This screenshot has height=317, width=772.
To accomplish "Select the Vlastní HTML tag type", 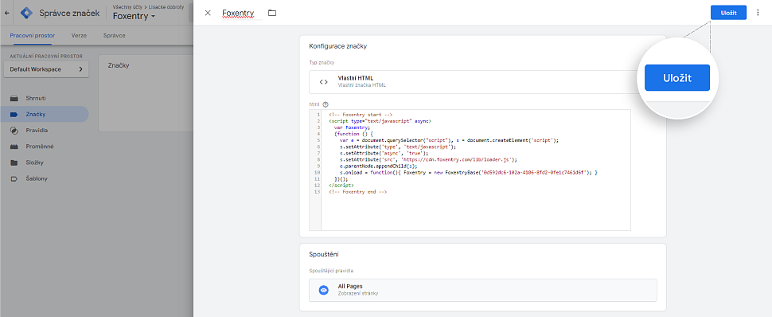I will (482, 82).
